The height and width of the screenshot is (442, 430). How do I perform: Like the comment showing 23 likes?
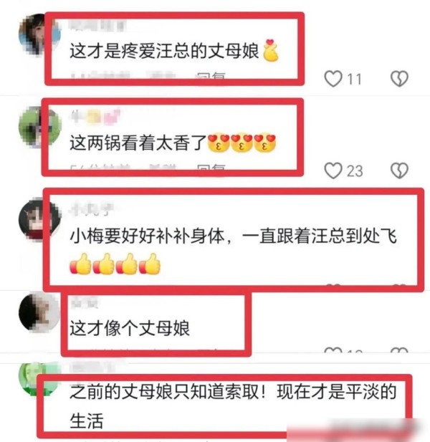point(333,170)
